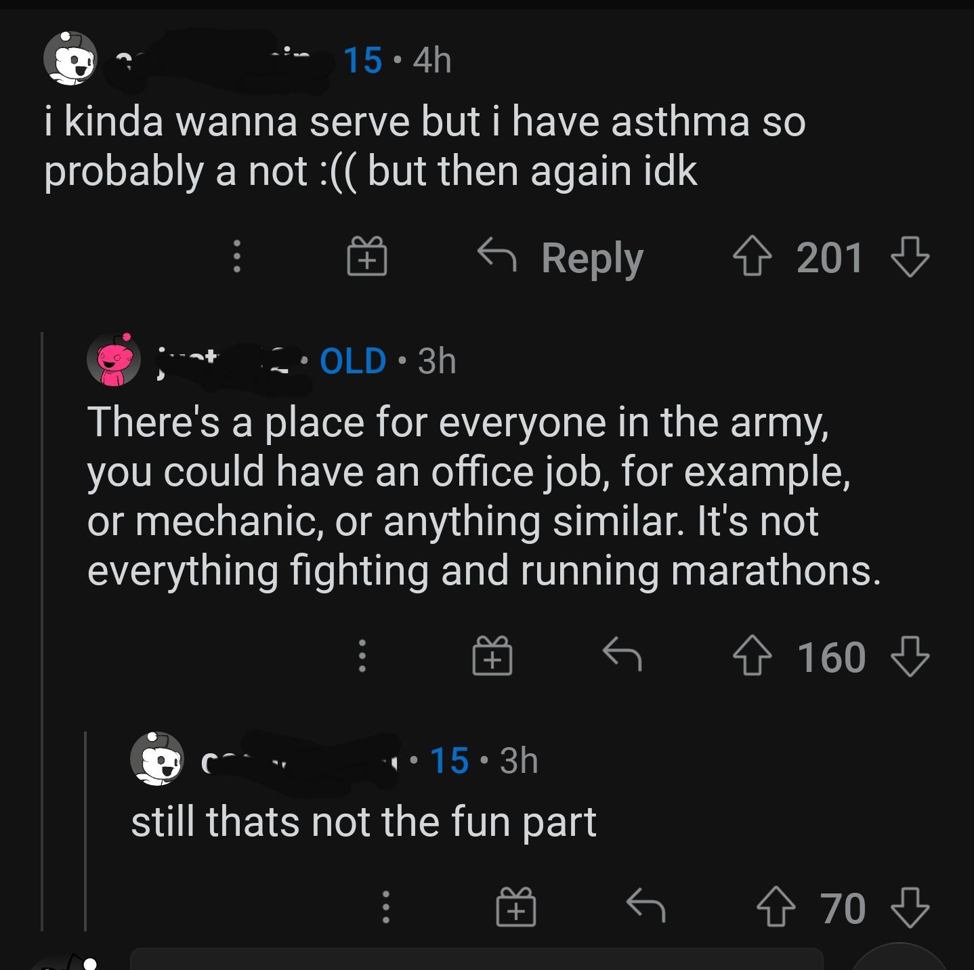974x970 pixels.
Task: Open the pink avatar user's profile
Action: tap(113, 360)
